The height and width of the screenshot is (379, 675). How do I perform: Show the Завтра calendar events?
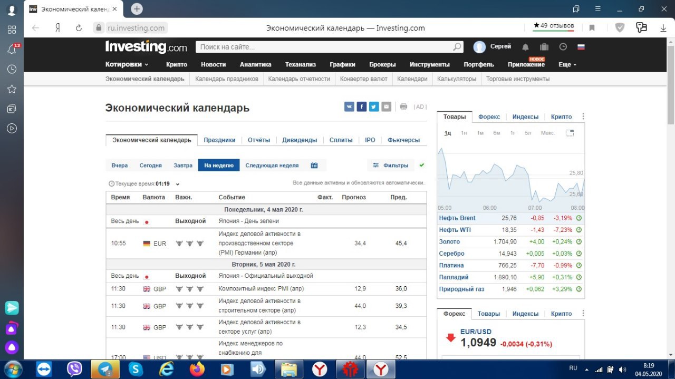coord(183,166)
